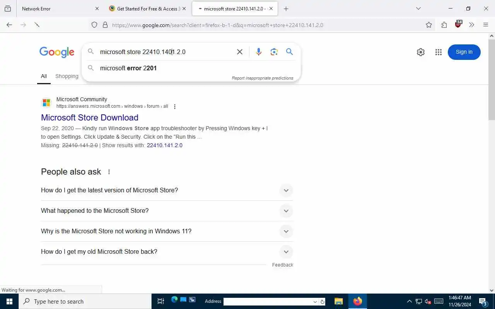Screen dimensions: 495x309
Task: Switch to Shopping search results
Action: point(67,76)
